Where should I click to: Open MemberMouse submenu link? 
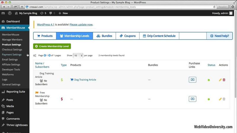[x=11, y=35]
